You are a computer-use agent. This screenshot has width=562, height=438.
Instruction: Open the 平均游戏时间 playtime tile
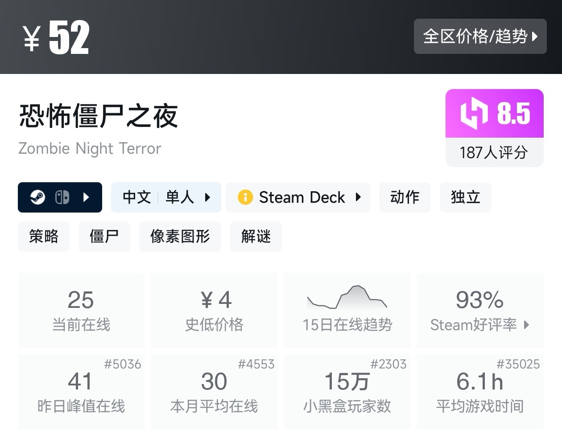480,391
